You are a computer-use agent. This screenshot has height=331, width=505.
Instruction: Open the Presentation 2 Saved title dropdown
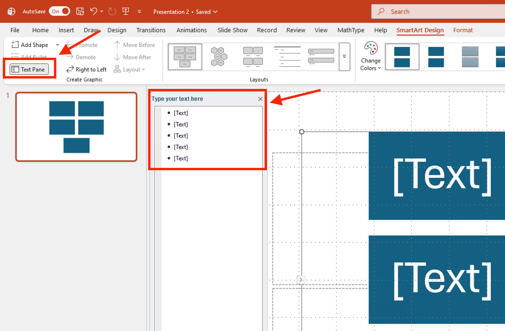185,11
